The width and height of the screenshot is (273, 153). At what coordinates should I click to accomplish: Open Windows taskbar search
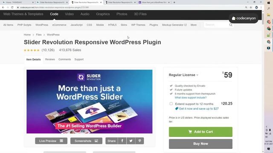[268, 8]
